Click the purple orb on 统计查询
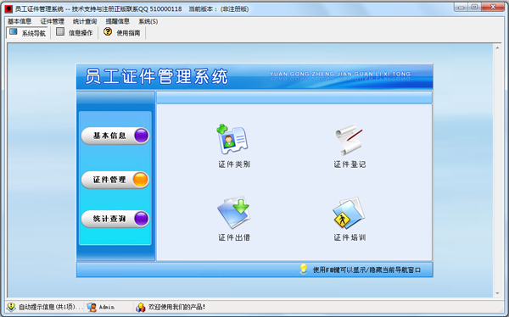509x317 pixels. 141,219
